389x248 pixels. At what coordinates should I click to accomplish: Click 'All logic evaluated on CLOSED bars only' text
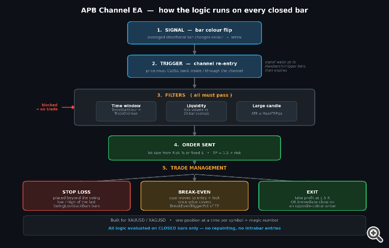(154, 228)
